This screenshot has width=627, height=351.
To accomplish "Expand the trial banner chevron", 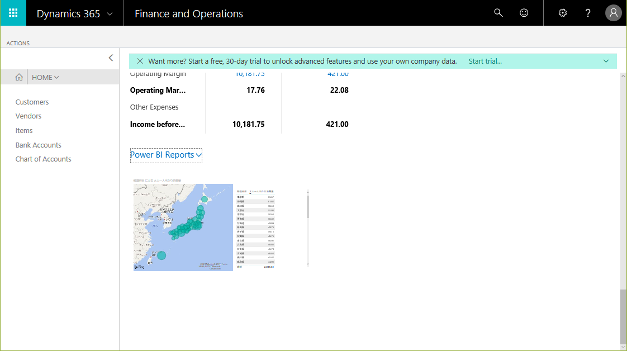I will [x=606, y=61].
